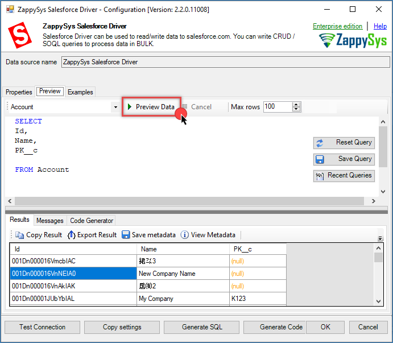
Task: Switch to the Messages tab
Action: [50, 221]
